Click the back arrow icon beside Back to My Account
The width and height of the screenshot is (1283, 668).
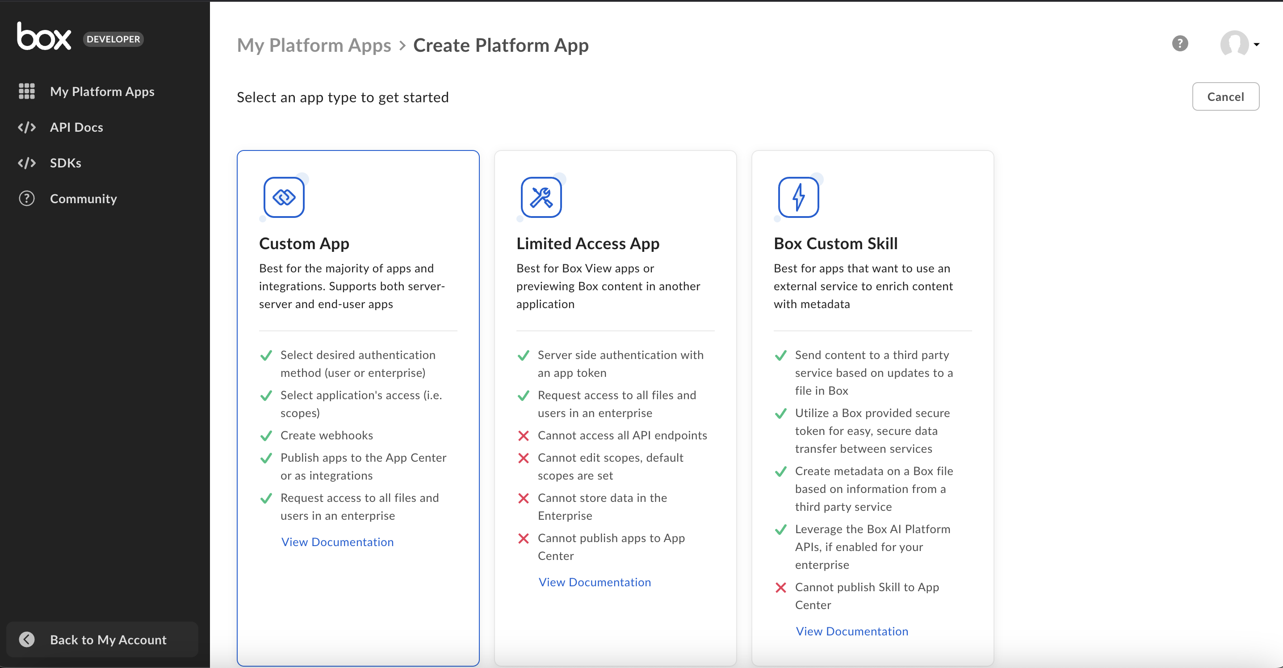coord(27,639)
